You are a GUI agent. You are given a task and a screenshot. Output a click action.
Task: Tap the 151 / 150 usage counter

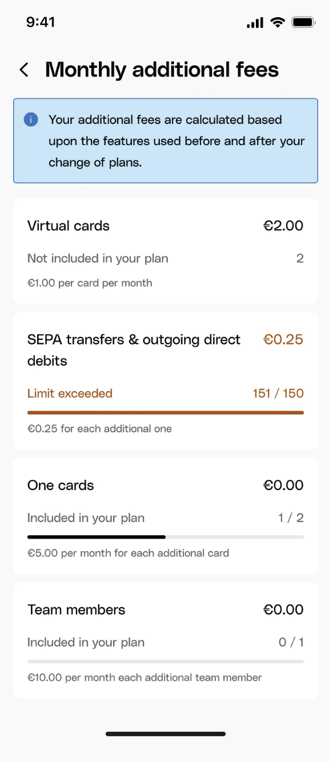point(278,394)
